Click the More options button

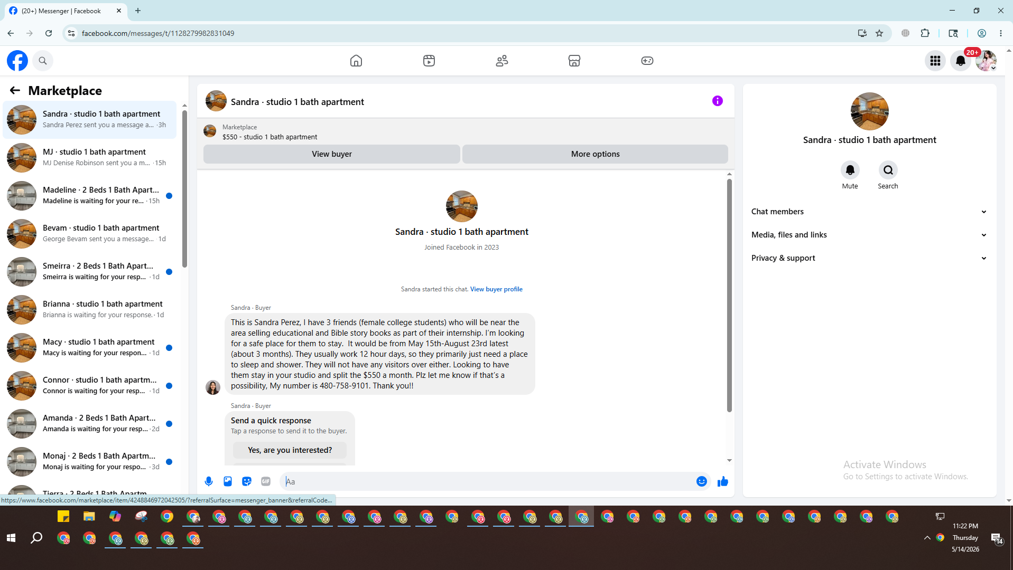(595, 154)
